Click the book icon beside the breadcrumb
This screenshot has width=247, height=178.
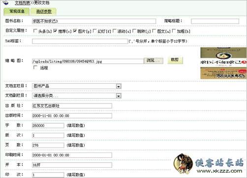pos(5,2)
